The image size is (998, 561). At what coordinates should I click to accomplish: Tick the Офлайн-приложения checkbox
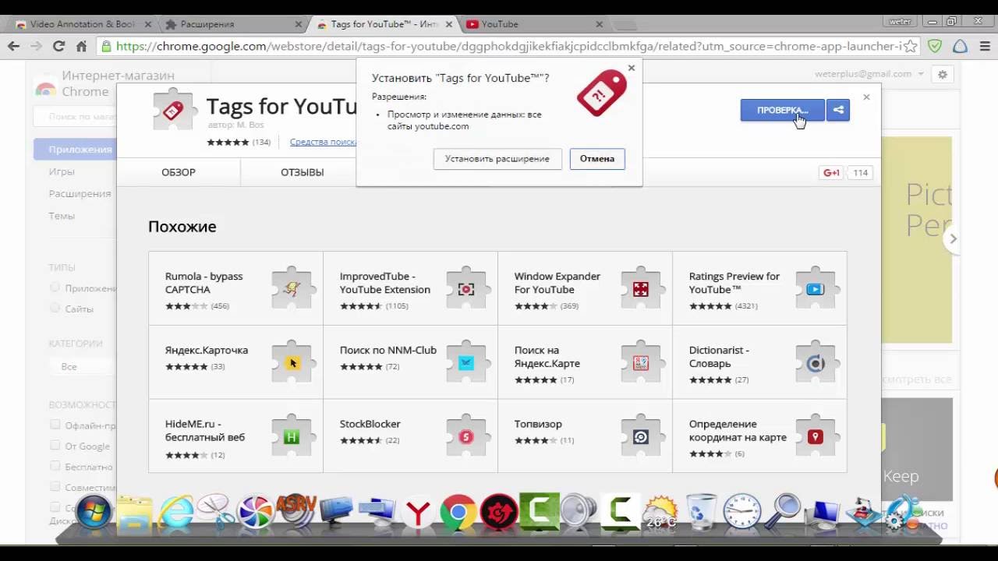click(55, 425)
